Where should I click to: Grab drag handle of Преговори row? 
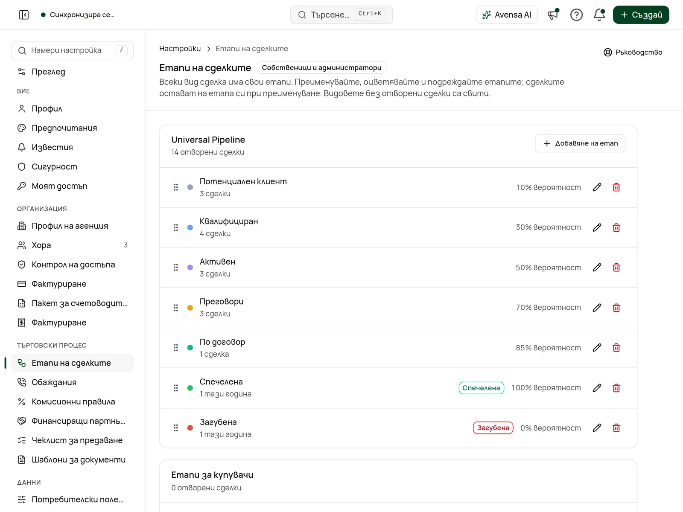(x=176, y=308)
